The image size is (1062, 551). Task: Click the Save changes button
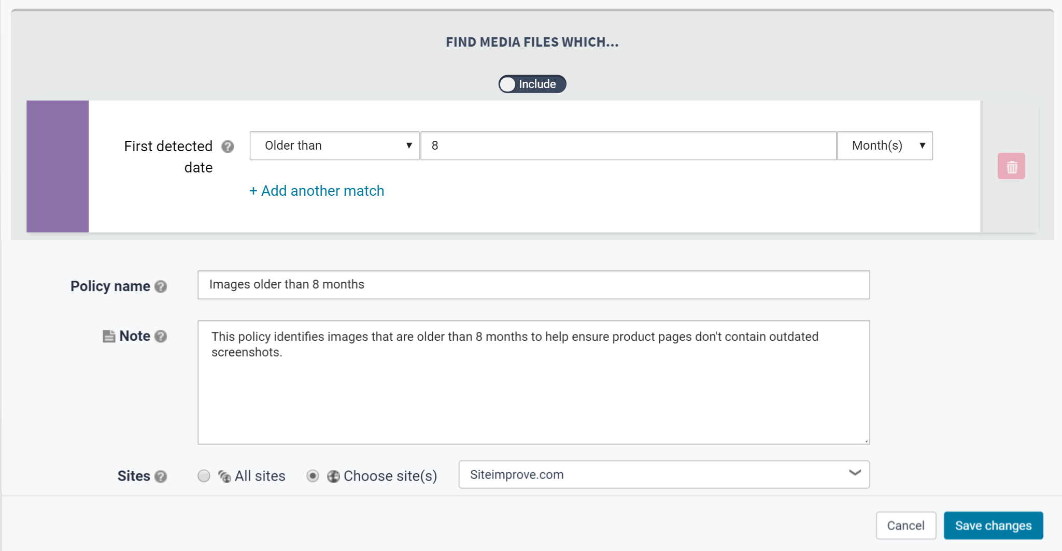pyautogui.click(x=993, y=525)
